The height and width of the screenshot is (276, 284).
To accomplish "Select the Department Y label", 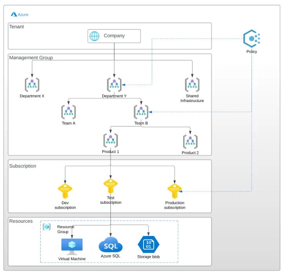I will [x=114, y=96].
